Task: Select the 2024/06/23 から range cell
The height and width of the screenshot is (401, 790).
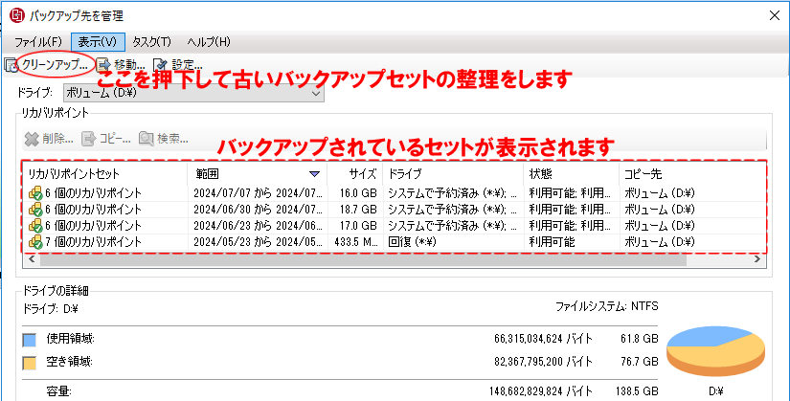Action: 258,226
